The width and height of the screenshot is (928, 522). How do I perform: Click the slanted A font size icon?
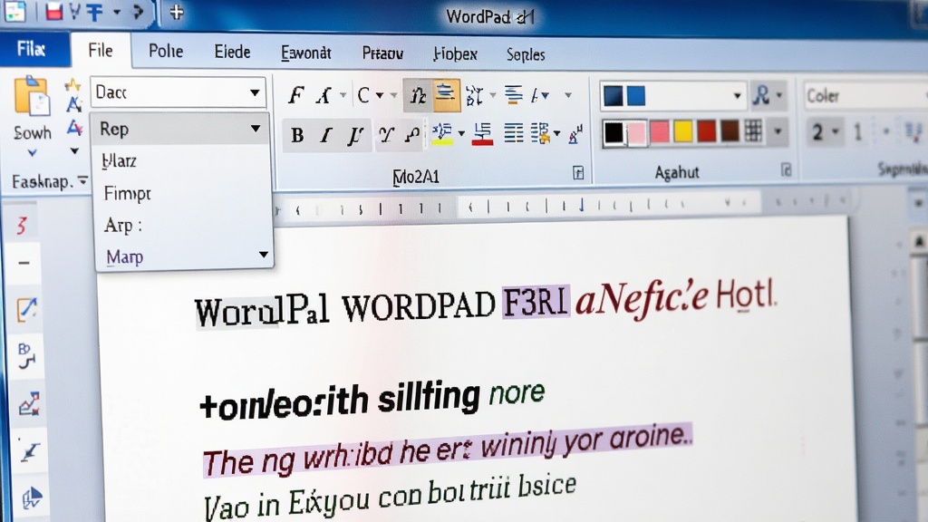click(x=324, y=94)
